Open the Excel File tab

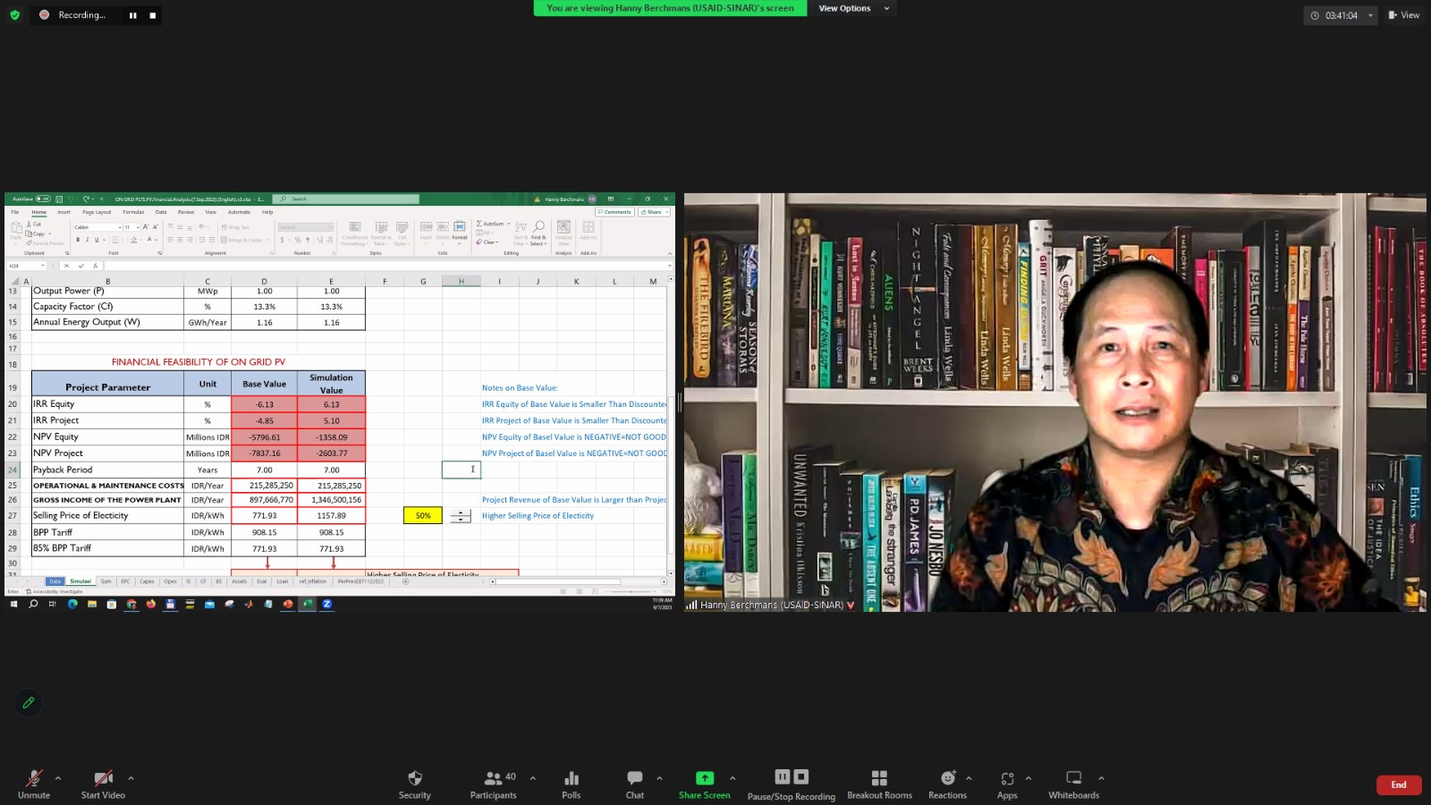(15, 212)
